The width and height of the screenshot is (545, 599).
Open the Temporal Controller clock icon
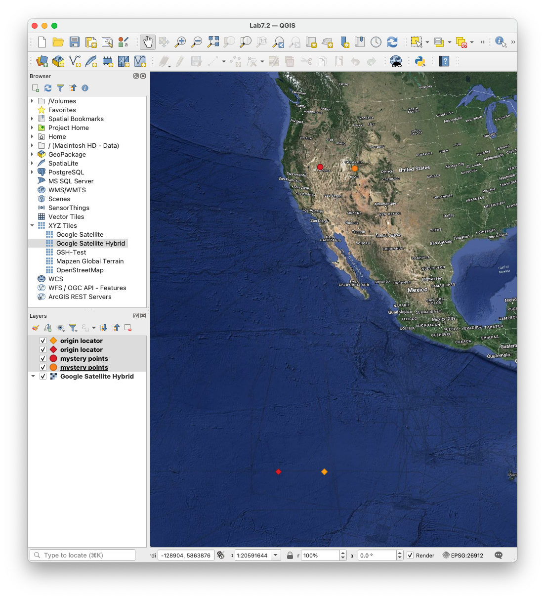pos(376,42)
